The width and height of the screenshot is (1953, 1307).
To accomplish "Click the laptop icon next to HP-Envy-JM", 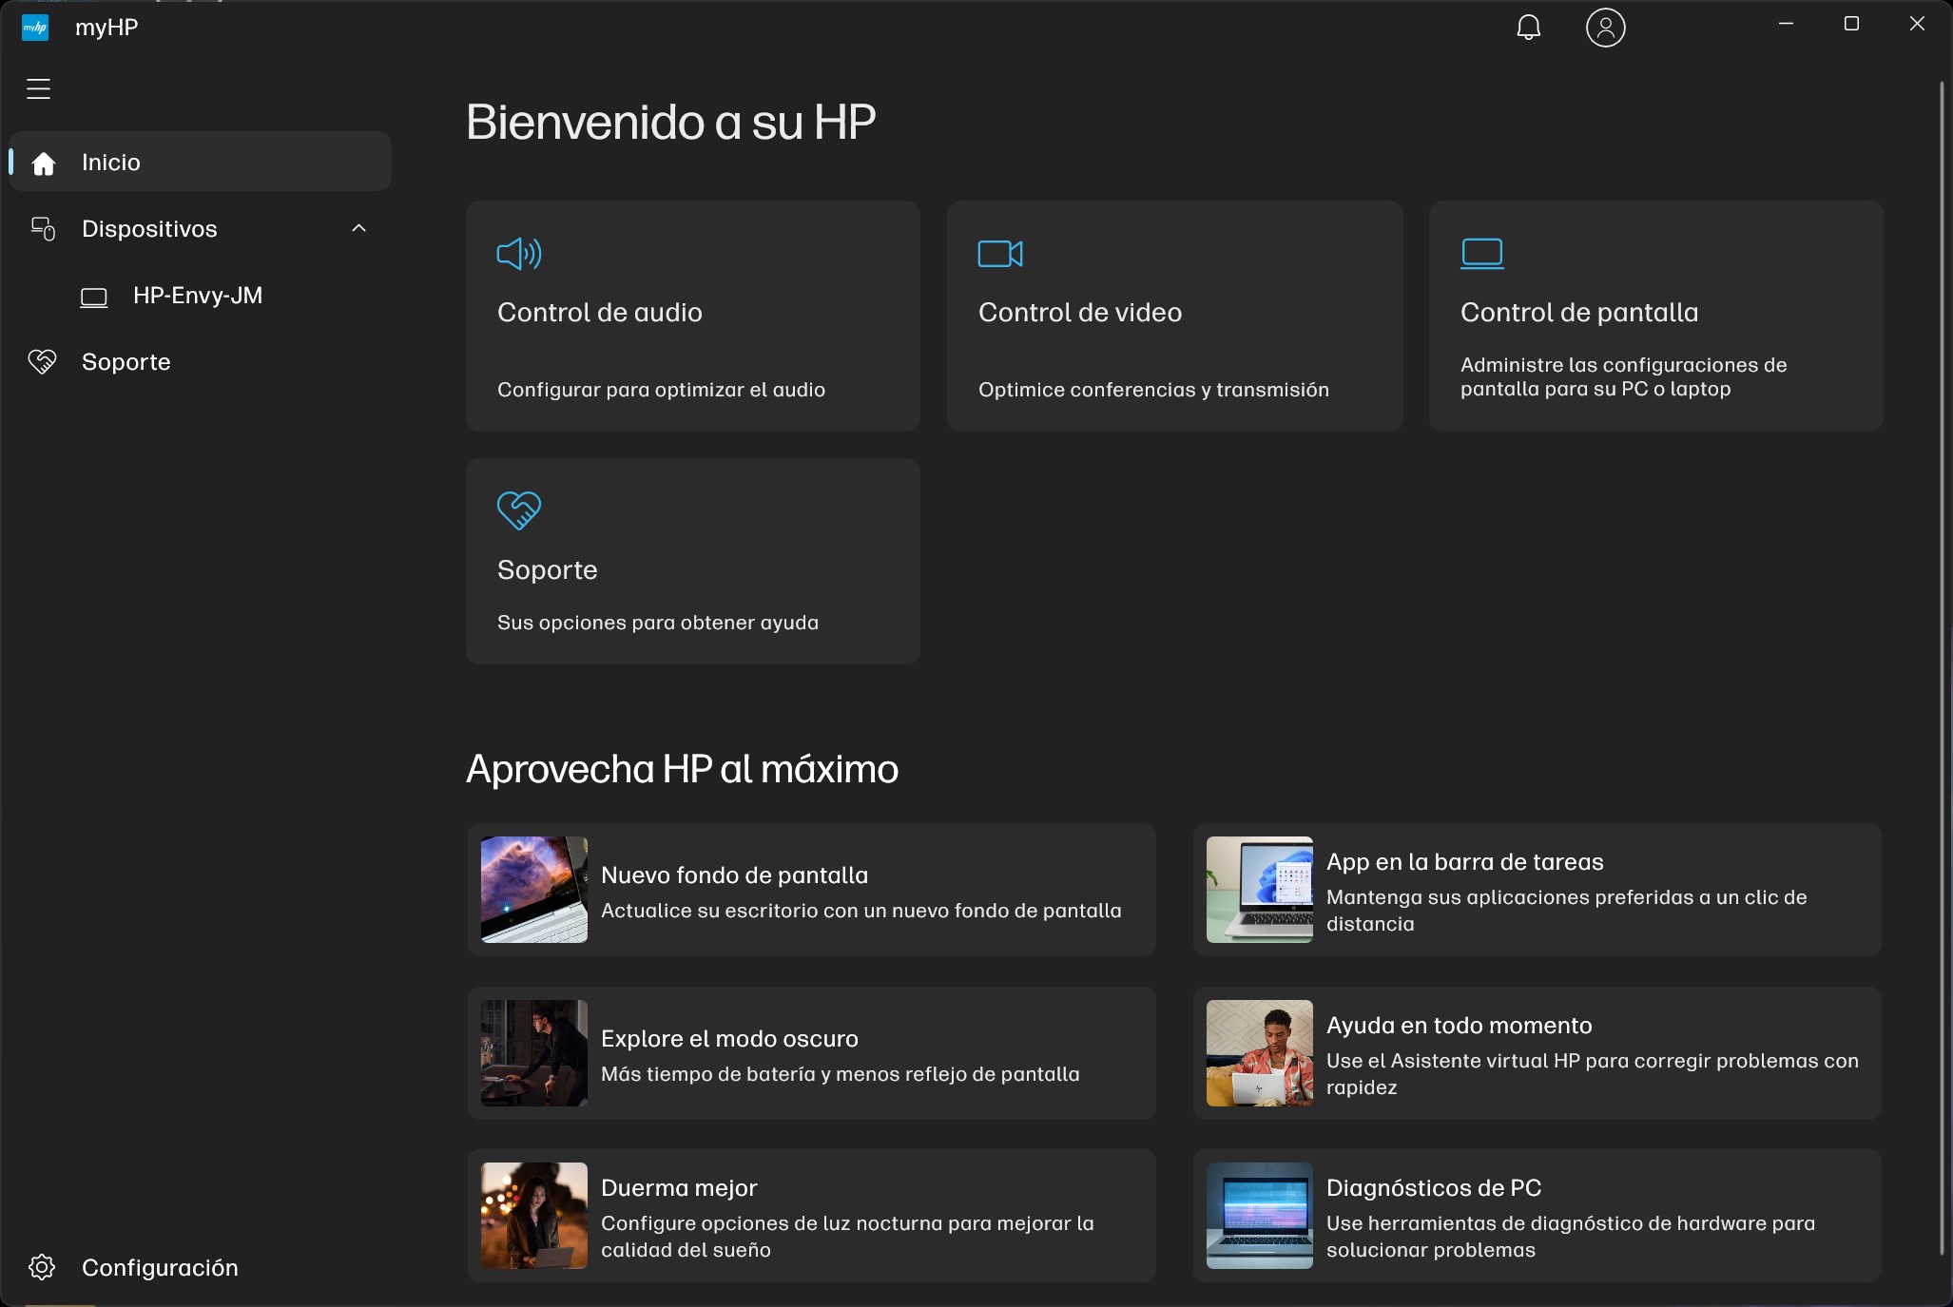I will pyautogui.click(x=93, y=298).
